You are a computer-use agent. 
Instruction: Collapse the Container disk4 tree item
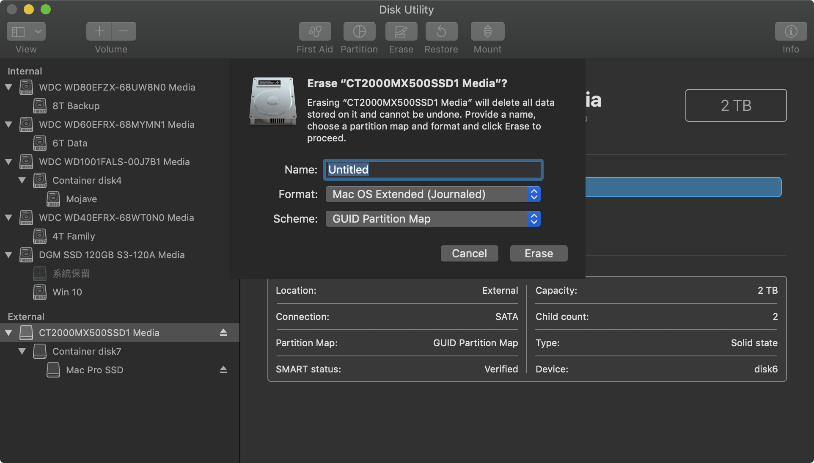click(x=22, y=180)
